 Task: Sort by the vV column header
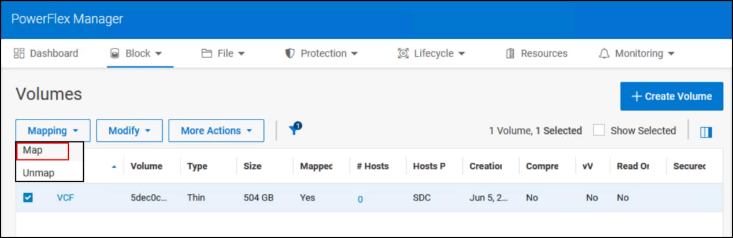coord(587,166)
